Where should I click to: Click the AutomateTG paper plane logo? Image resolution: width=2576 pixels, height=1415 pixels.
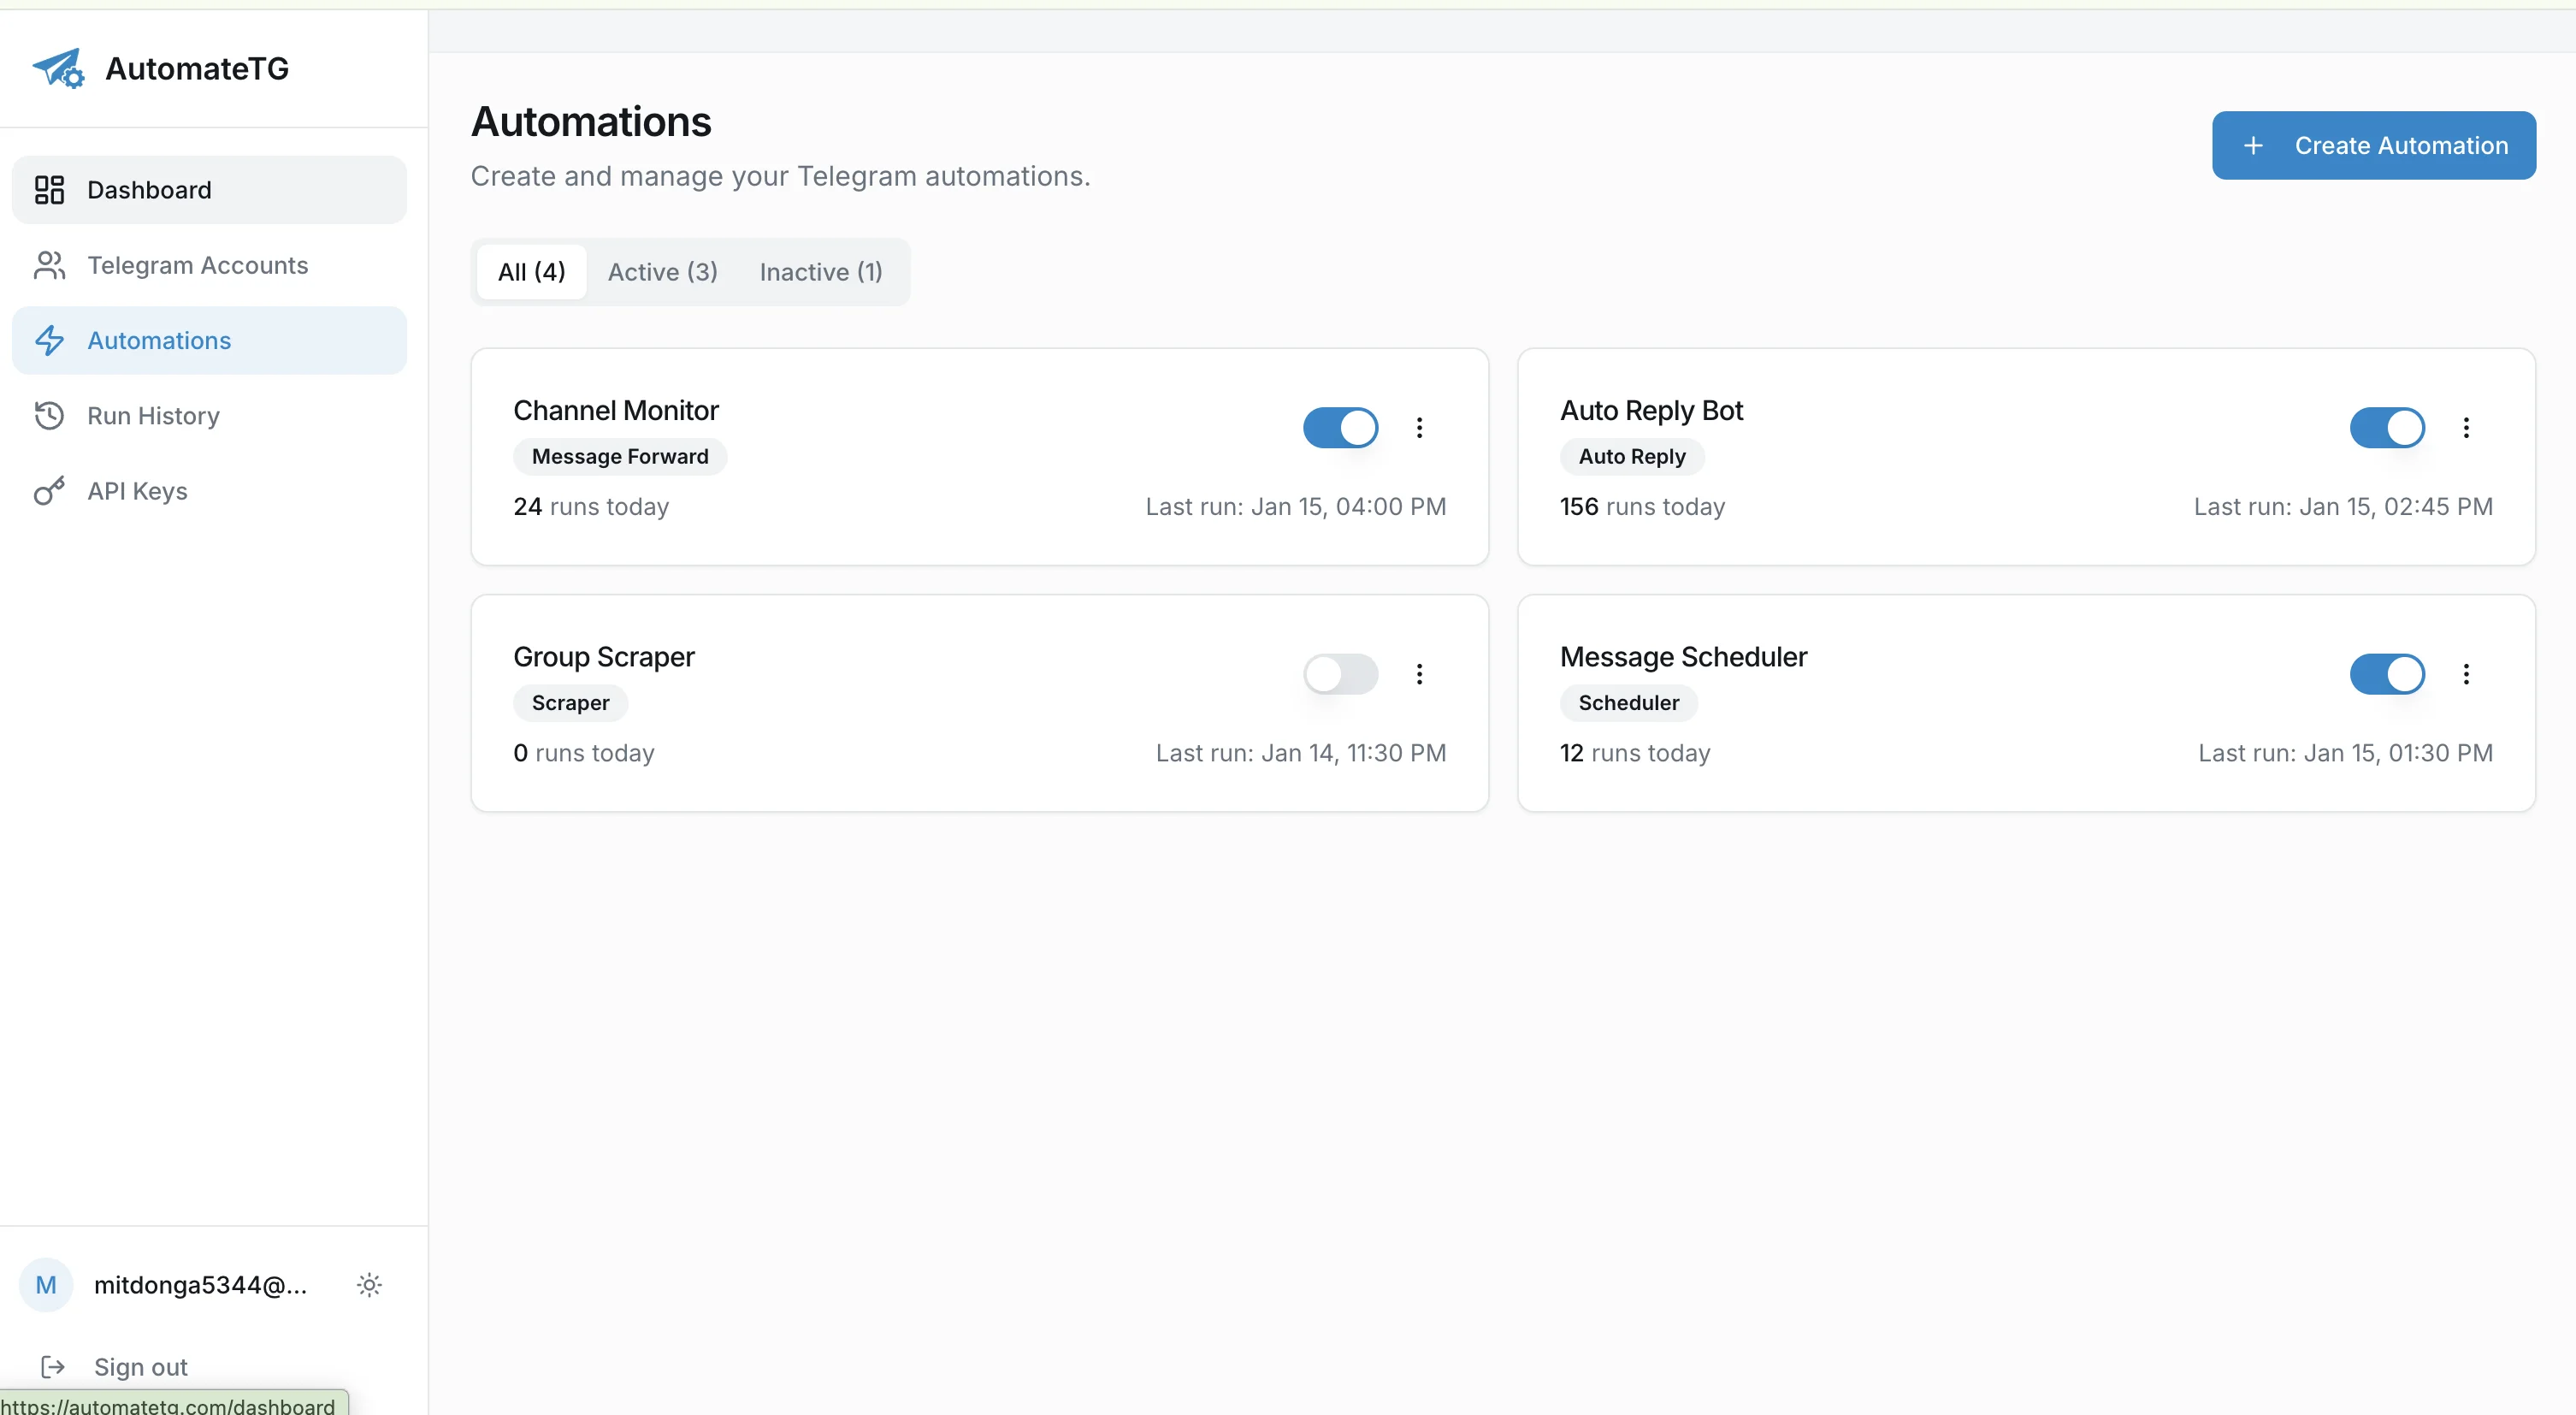(x=58, y=68)
